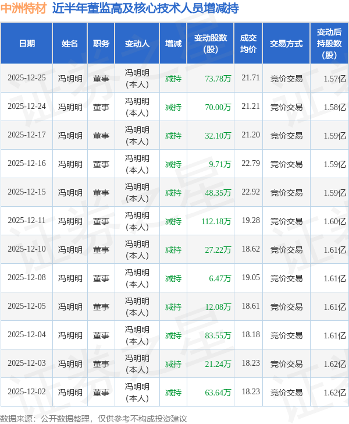Screen dimensions: 349x424
Task: Click average price 21.21
Action: (251, 106)
